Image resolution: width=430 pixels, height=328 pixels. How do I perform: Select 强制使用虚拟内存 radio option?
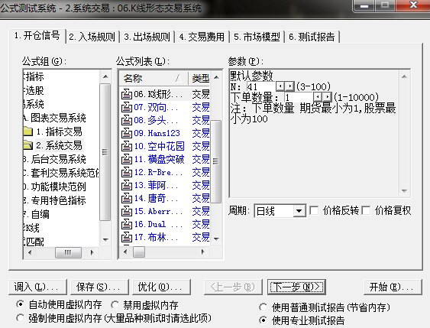coord(20,318)
